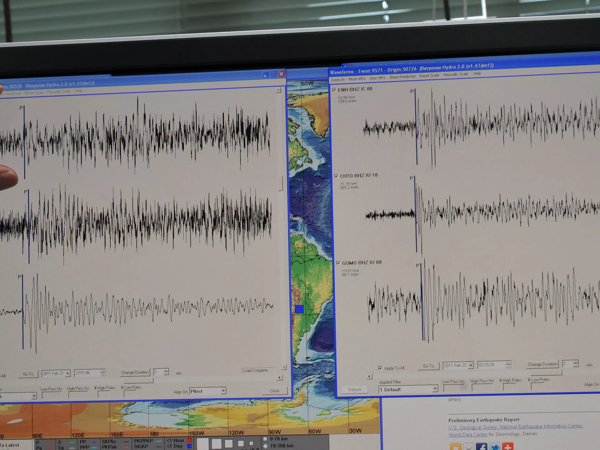The image size is (600, 450).
Task: Open the Applied Filter dropdown
Action: (435, 389)
